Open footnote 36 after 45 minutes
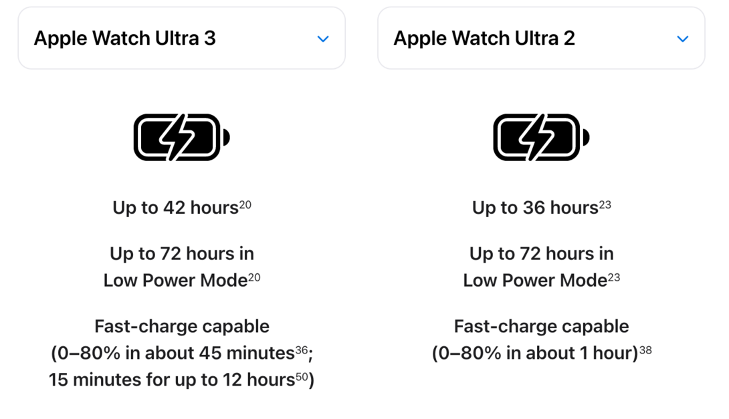This screenshot has height=419, width=729. 301,350
